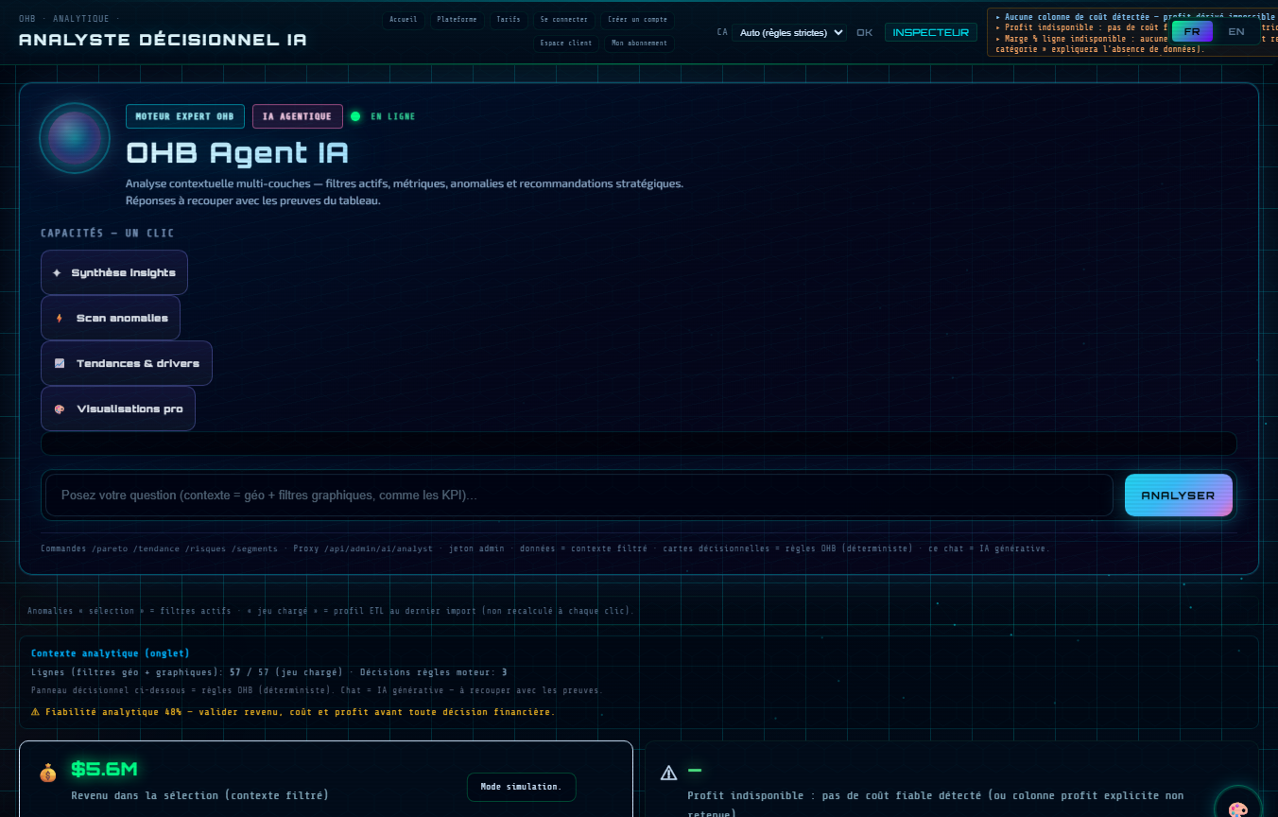Run Synthèse insights capability
Image resolution: width=1278 pixels, height=817 pixels.
point(114,272)
